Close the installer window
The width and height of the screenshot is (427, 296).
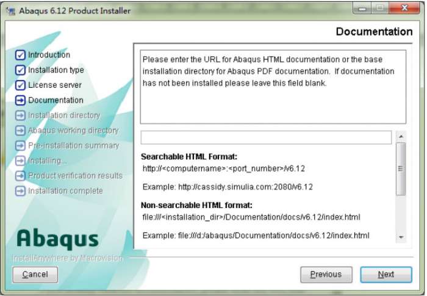pyautogui.click(x=404, y=8)
